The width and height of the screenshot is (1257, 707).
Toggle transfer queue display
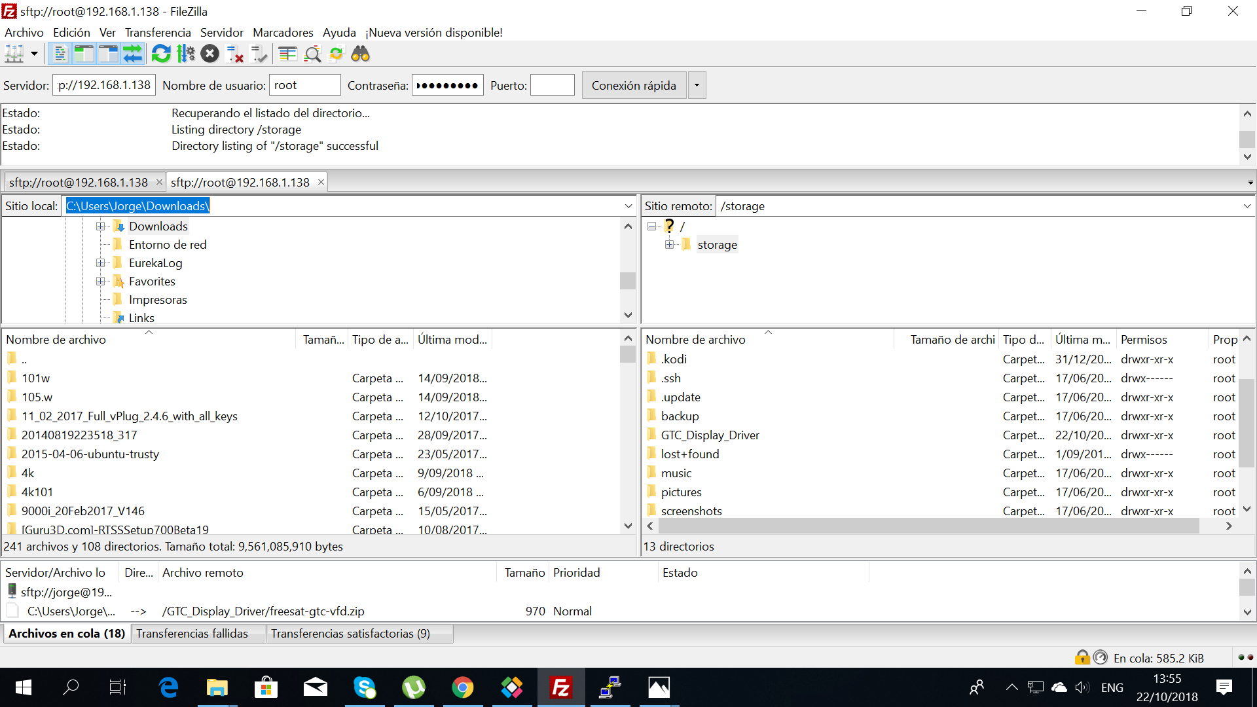pyautogui.click(x=133, y=54)
